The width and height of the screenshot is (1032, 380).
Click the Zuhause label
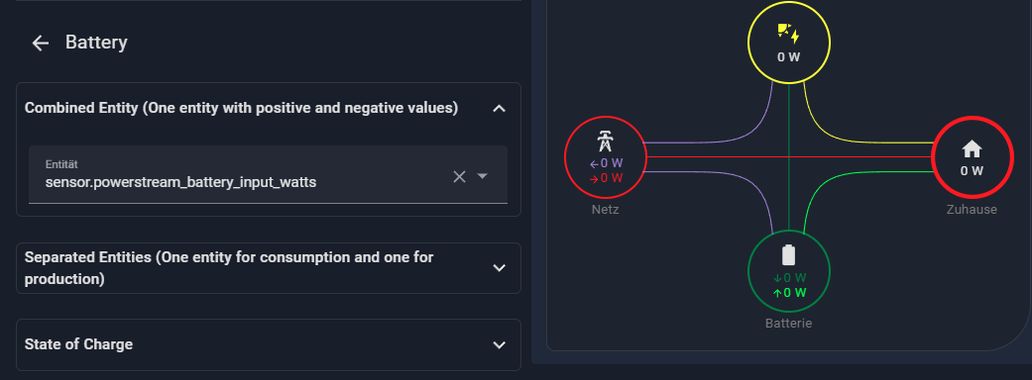point(972,210)
